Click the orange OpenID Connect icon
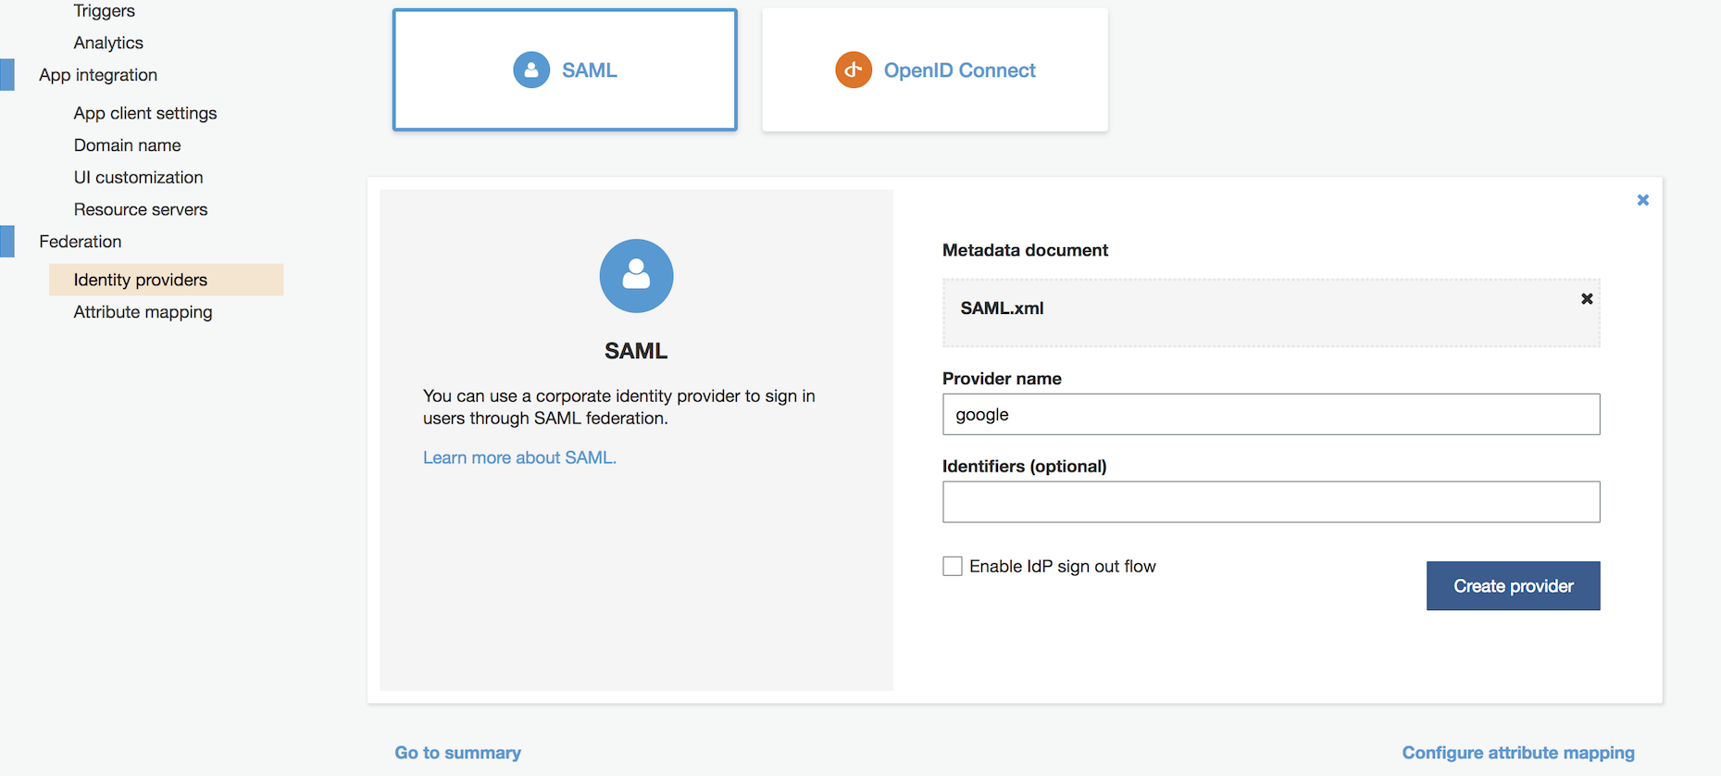This screenshot has height=776, width=1721. coord(853,69)
